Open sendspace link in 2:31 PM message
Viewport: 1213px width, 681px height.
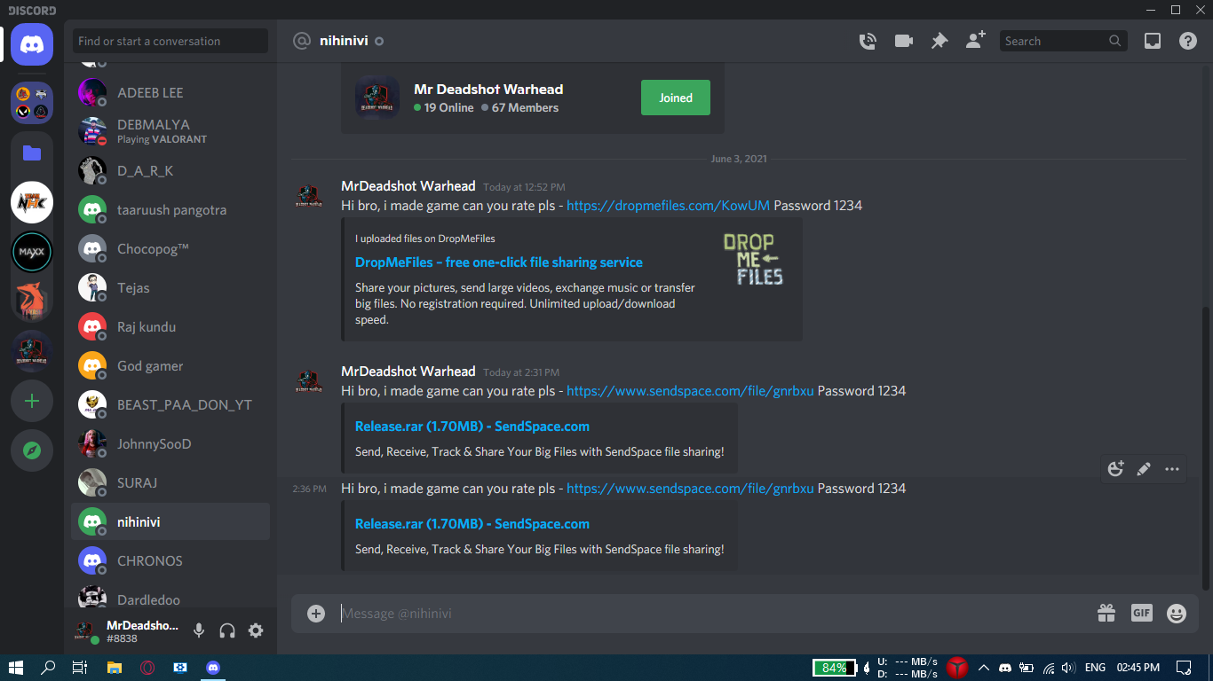pyautogui.click(x=690, y=391)
